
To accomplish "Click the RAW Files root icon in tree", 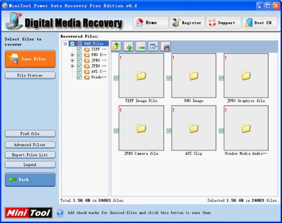I will coord(79,44).
